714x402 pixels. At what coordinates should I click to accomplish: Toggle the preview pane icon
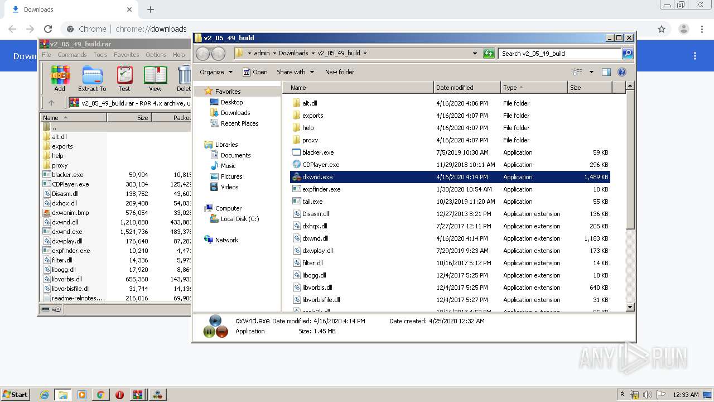coord(606,72)
